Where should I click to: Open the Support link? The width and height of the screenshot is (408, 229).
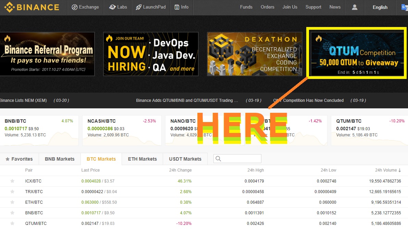pyautogui.click(x=313, y=7)
